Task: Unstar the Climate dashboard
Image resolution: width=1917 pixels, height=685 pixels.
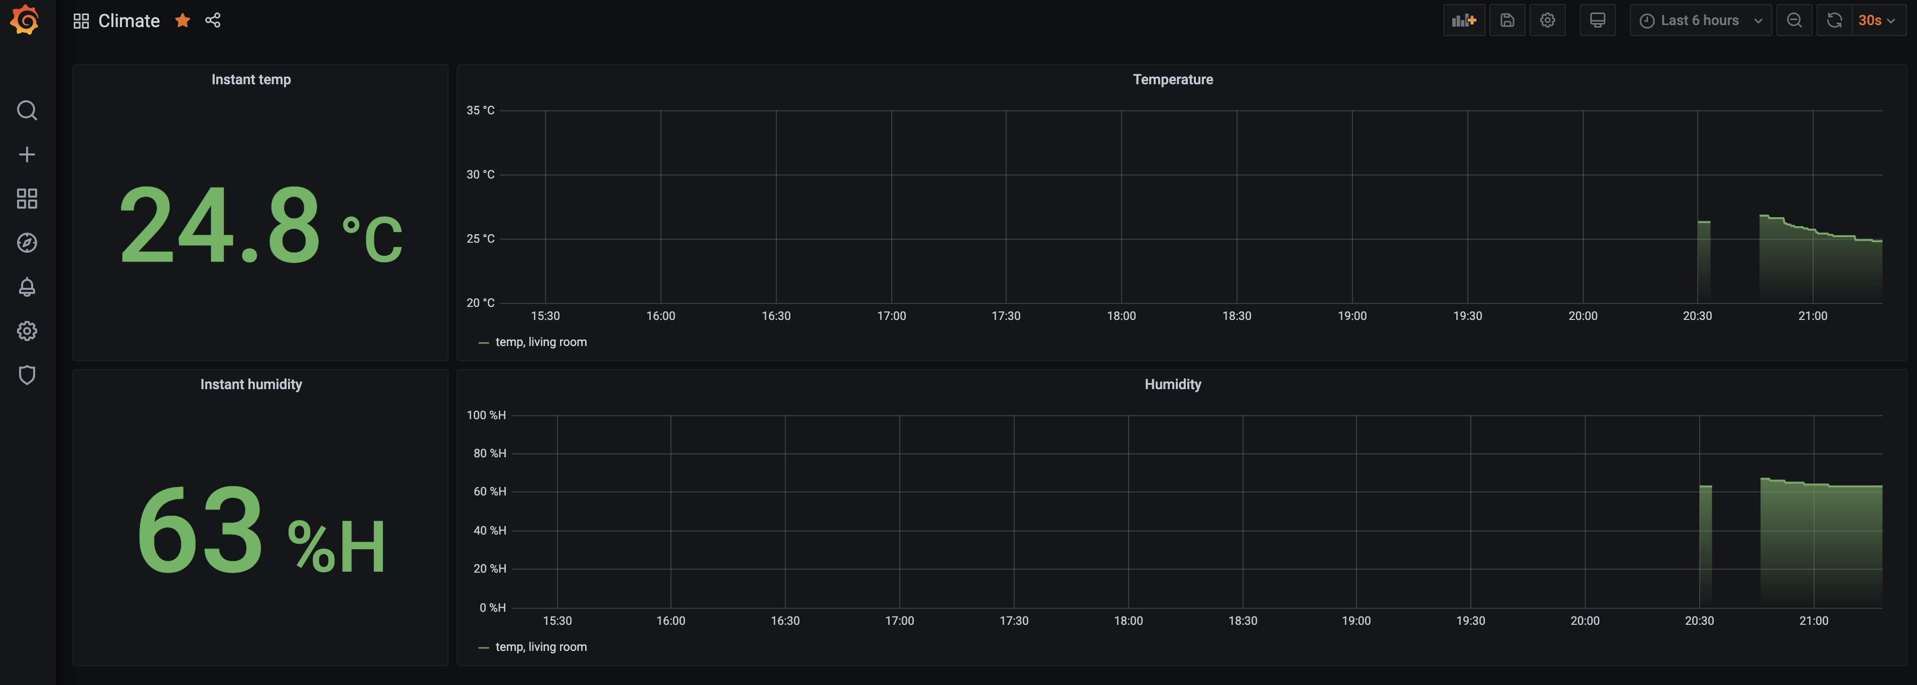Action: (182, 21)
